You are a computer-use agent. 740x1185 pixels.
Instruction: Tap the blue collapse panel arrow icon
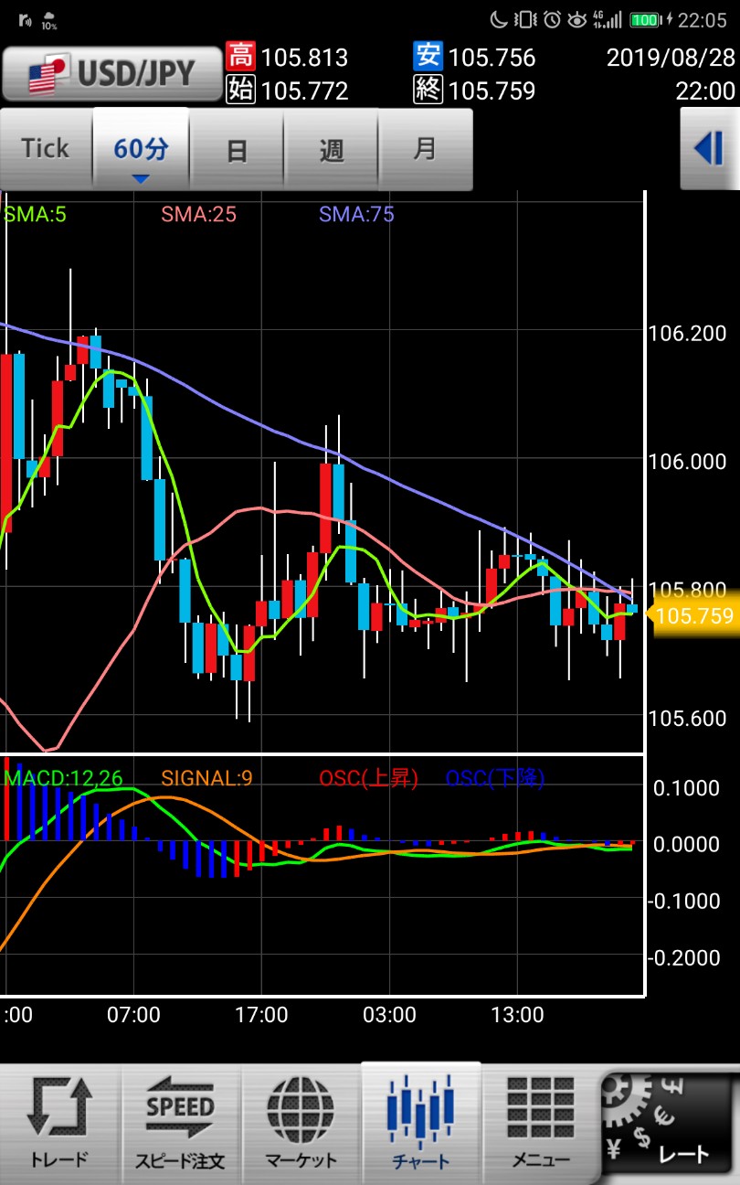[710, 148]
